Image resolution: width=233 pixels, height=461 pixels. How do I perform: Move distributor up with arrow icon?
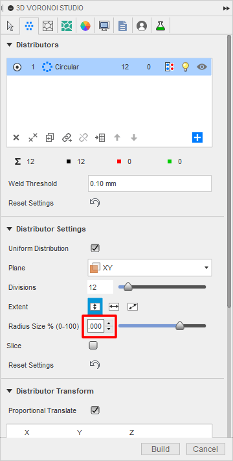coord(117,137)
